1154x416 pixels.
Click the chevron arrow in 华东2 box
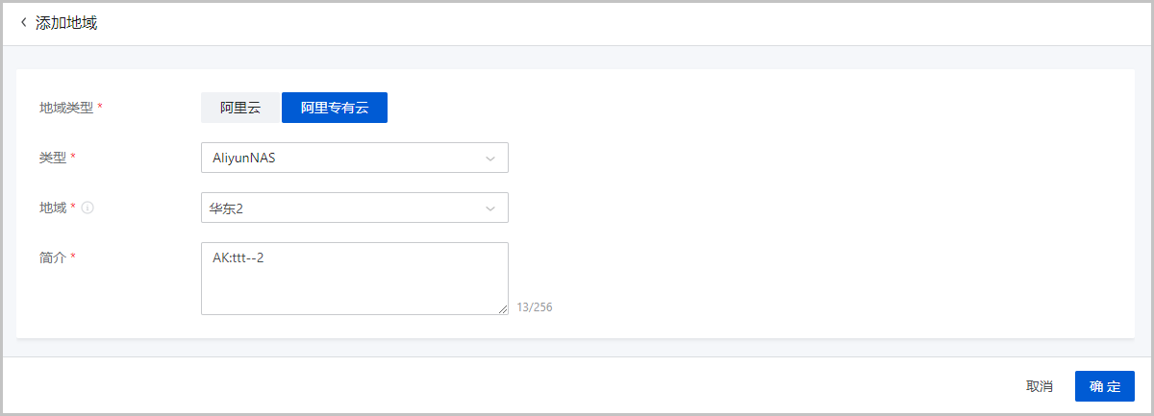(489, 208)
